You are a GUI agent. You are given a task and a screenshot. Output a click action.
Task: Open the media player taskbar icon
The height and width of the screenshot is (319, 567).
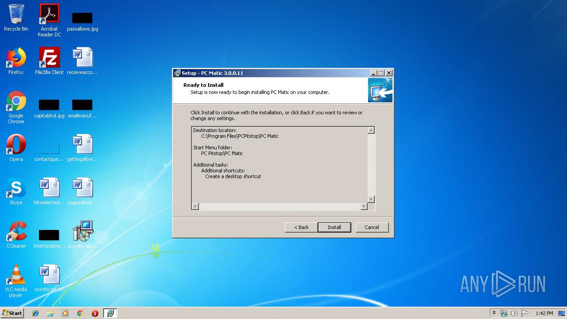click(65, 313)
